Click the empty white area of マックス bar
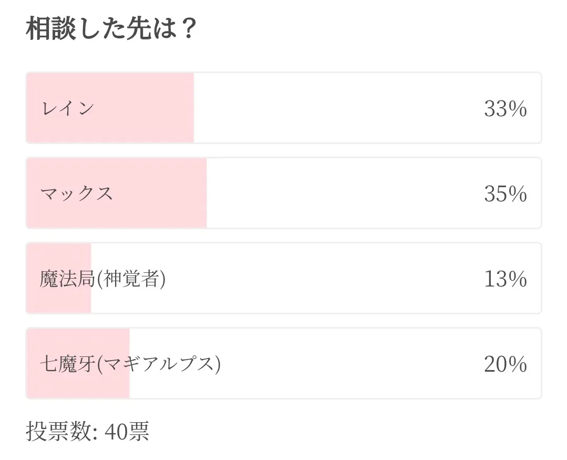Image resolution: width=567 pixels, height=460 pixels. [342, 193]
